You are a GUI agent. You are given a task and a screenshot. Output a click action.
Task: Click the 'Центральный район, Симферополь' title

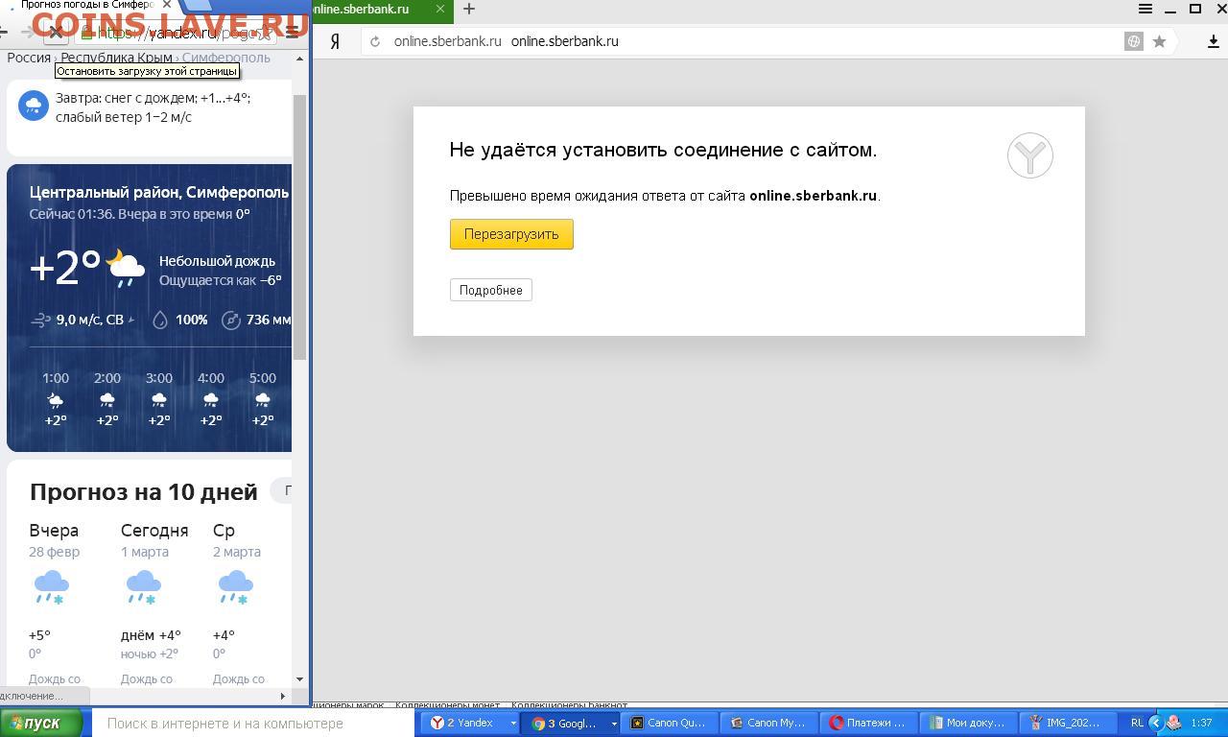(159, 192)
